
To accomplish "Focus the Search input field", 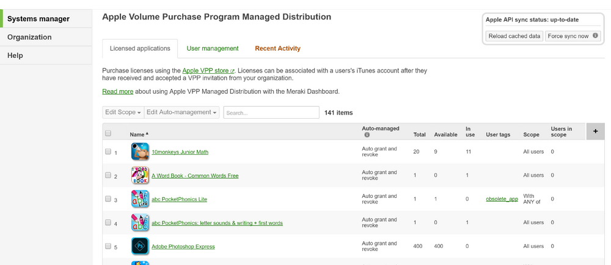I will point(271,113).
